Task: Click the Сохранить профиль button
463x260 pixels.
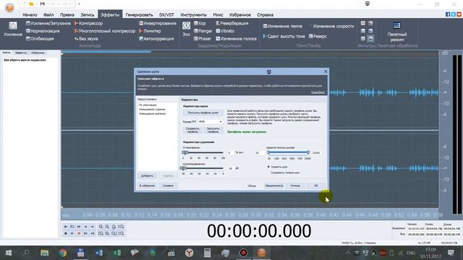Action: click(x=192, y=130)
